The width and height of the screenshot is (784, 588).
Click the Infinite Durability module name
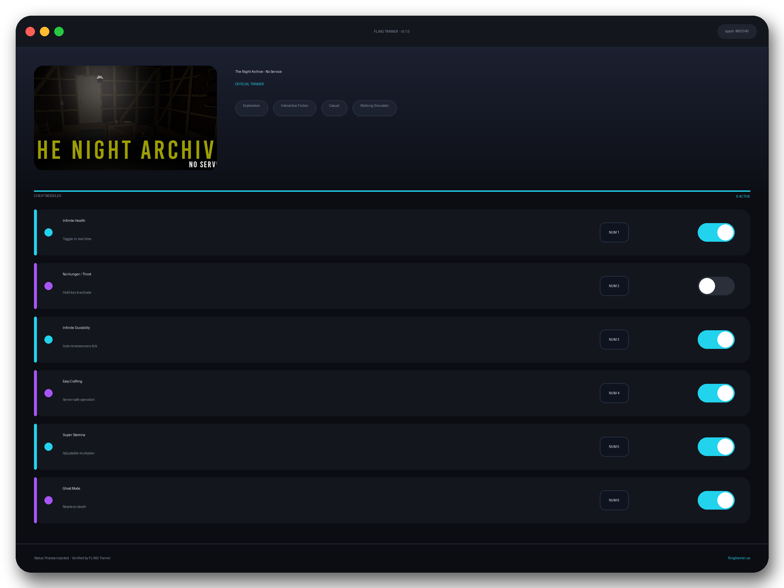(x=76, y=328)
